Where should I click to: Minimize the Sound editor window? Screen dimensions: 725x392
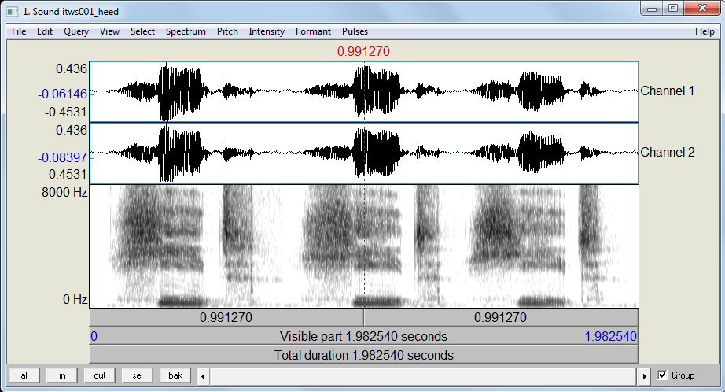tap(652, 9)
